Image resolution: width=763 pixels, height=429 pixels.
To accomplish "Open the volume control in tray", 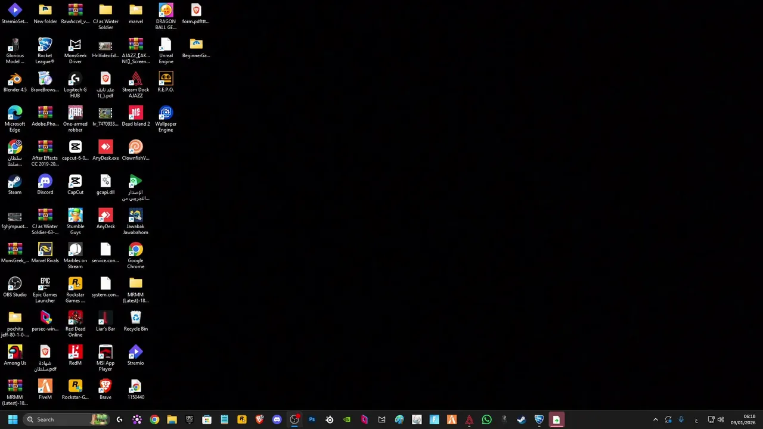I will (721, 419).
